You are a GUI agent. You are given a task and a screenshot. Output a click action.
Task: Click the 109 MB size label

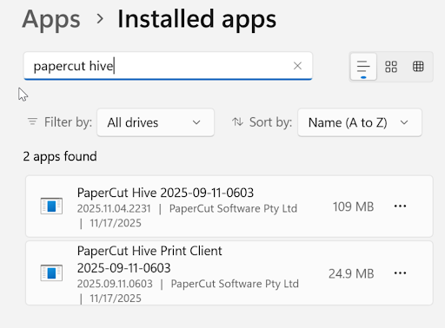point(354,207)
